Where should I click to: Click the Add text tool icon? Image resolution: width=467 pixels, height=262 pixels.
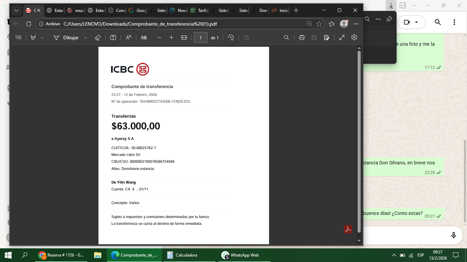click(x=113, y=38)
